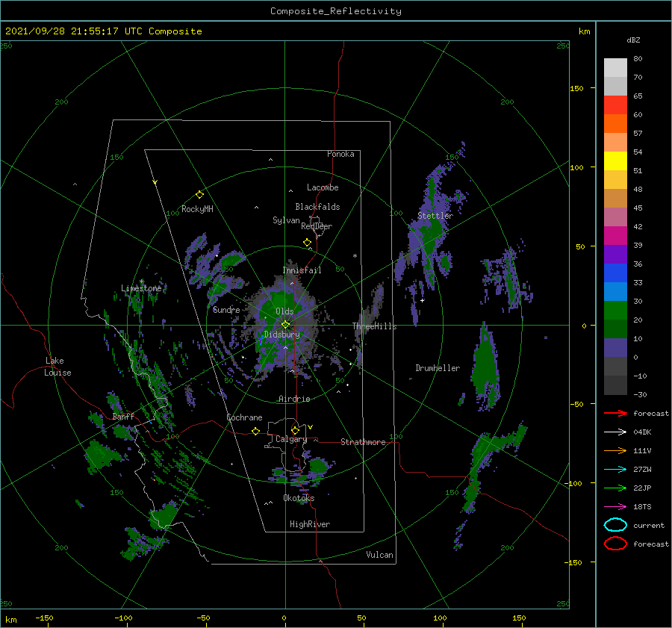Click the Limestone label

[141, 288]
